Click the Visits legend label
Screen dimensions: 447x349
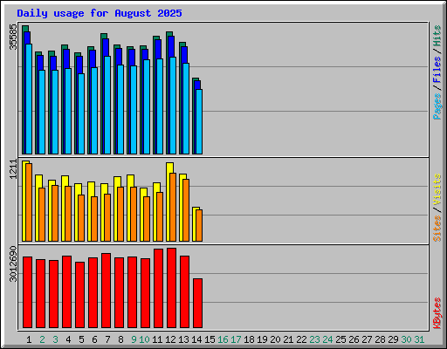(437, 190)
